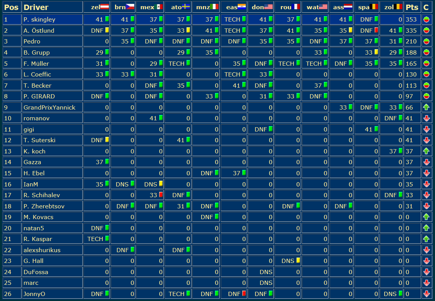Image resolution: width=435 pixels, height=301 pixels.
Task: Click the Driver column header
Action: click(36, 7)
